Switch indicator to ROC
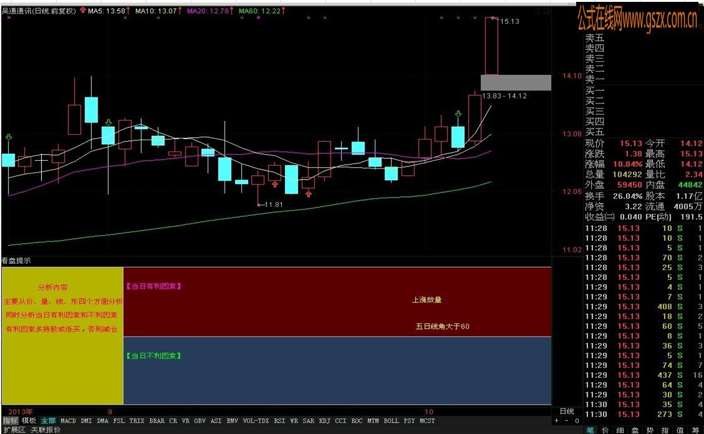The height and width of the screenshot is (434, 704). click(357, 420)
